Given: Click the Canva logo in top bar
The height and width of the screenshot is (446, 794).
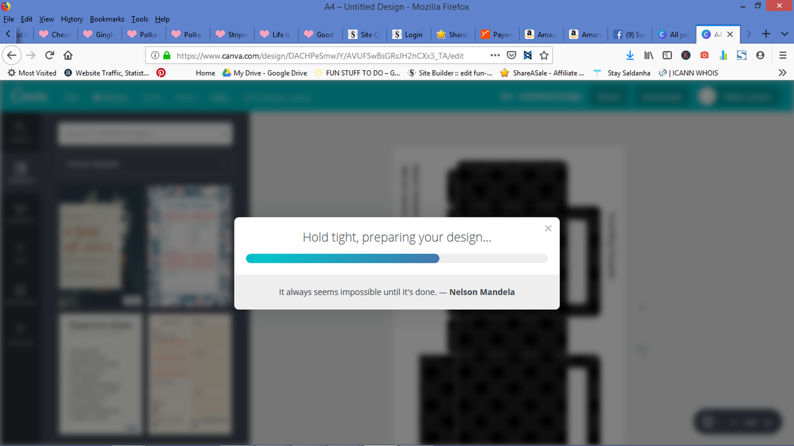Looking at the screenshot, I should coord(29,96).
